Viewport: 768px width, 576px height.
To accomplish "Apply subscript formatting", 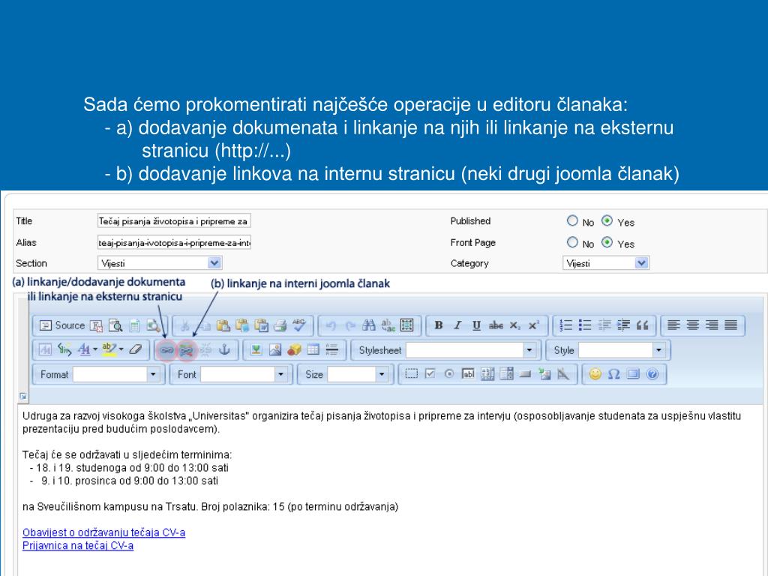I will [514, 325].
